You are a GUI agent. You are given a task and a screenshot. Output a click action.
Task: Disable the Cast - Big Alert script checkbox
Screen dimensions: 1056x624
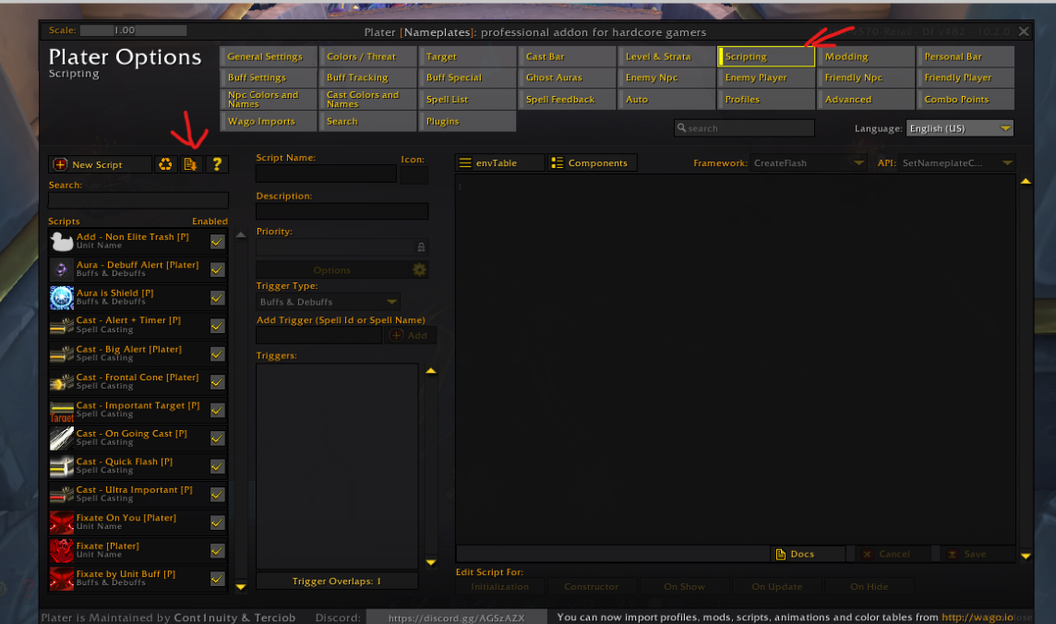click(x=217, y=354)
